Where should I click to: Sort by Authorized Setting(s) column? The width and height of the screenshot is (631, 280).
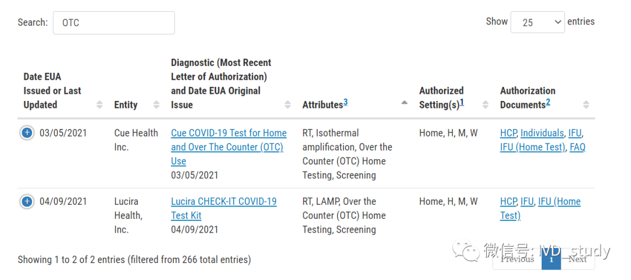click(x=485, y=105)
